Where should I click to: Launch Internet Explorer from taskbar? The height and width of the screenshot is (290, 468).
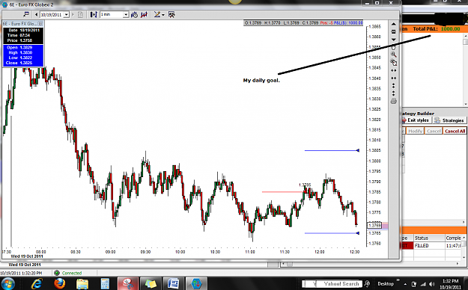click(x=37, y=283)
